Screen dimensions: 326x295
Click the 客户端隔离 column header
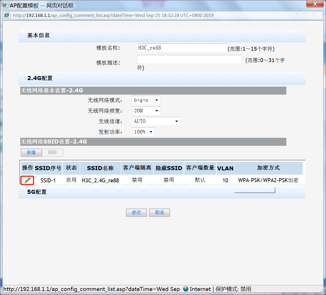pyautogui.click(x=137, y=168)
